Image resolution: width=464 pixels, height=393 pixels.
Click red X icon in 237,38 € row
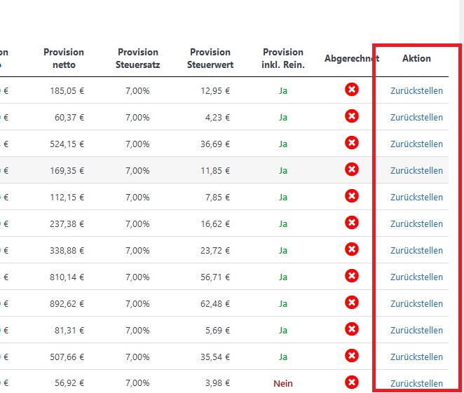pyautogui.click(x=352, y=222)
